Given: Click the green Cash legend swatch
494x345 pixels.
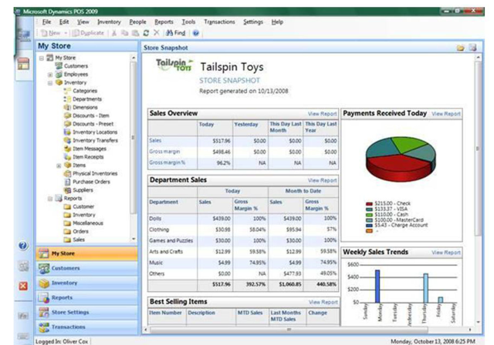Looking at the screenshot, I should pos(369,215).
